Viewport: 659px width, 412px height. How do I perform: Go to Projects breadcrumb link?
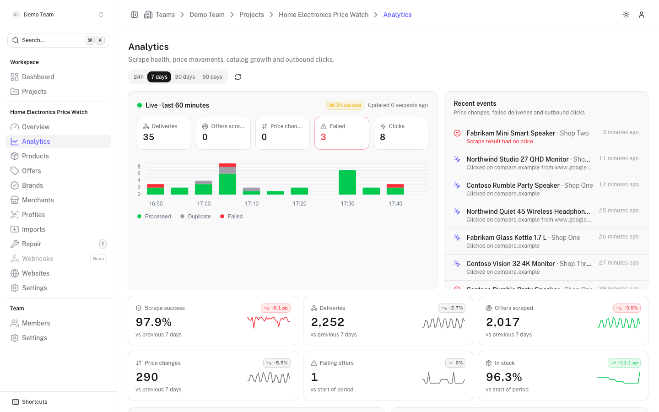coord(252,15)
